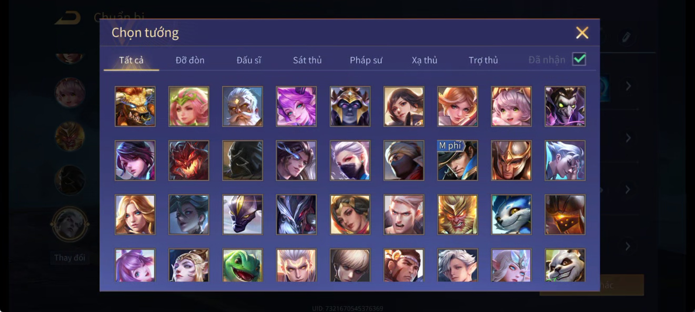Pick the blue wolf hero portrait
Image resolution: width=695 pixels, height=312 pixels.
[x=511, y=214]
